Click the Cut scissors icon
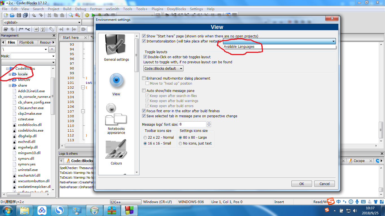 coord(49,15)
